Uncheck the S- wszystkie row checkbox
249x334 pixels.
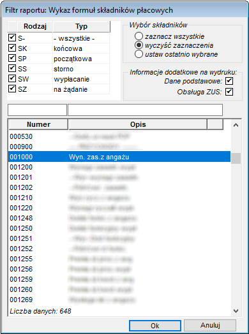click(x=12, y=38)
